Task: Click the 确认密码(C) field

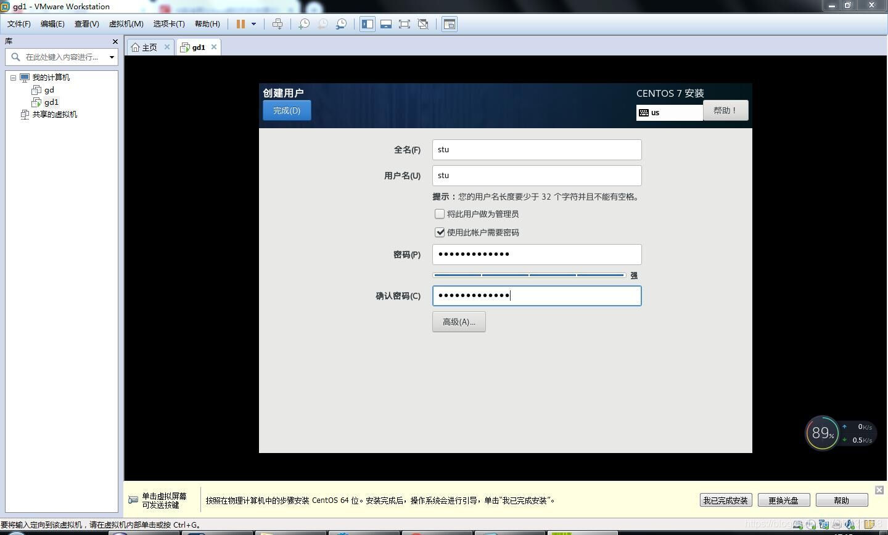Action: pyautogui.click(x=536, y=296)
